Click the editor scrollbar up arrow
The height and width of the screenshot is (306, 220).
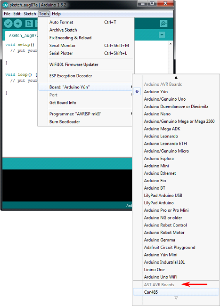coord(171,44)
